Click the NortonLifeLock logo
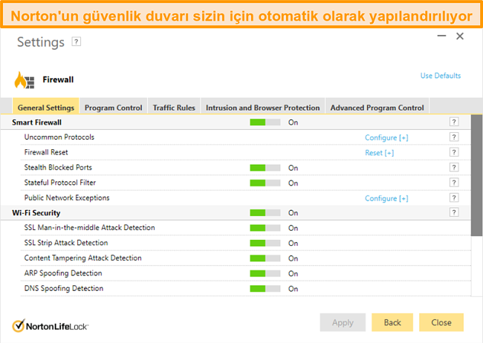This screenshot has height=343, width=483. tap(51, 325)
